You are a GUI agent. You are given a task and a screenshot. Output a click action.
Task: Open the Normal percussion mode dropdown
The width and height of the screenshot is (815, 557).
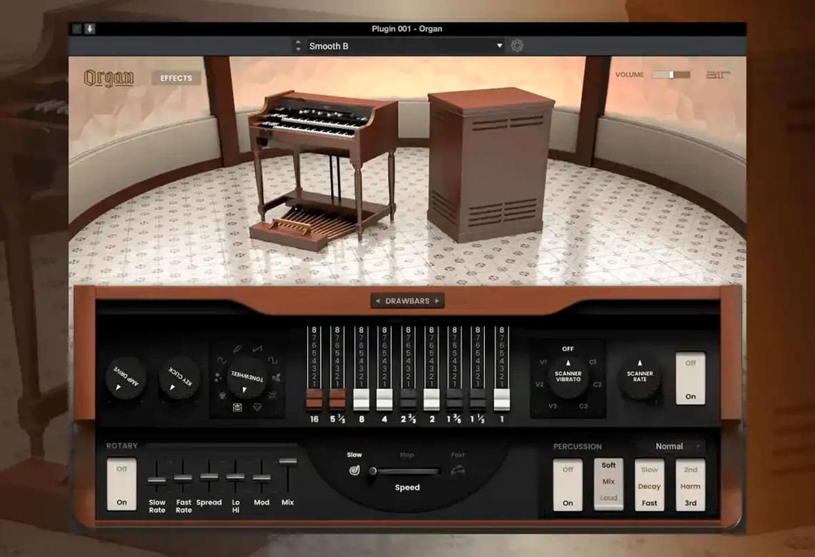point(670,446)
